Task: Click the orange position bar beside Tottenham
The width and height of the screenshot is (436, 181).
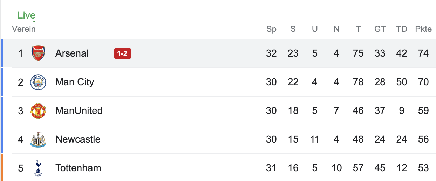Action: click(x=1, y=168)
